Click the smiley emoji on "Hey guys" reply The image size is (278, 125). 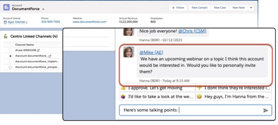pos(200,97)
